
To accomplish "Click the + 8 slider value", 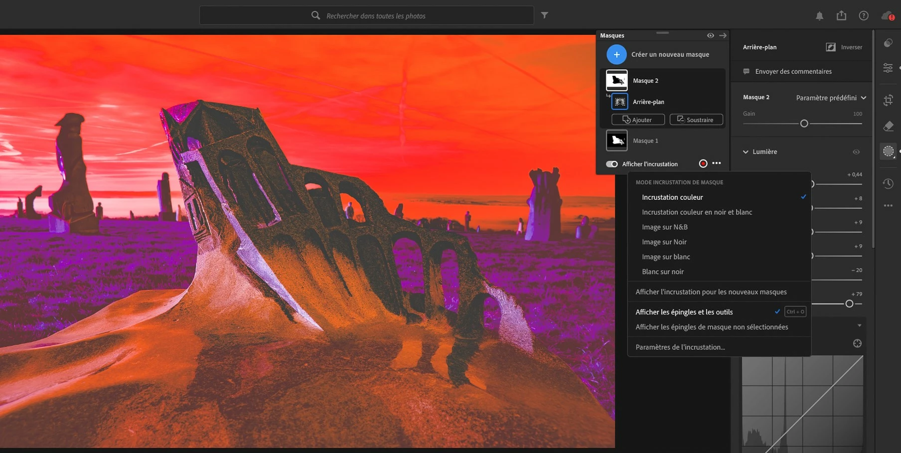I will (x=858, y=198).
